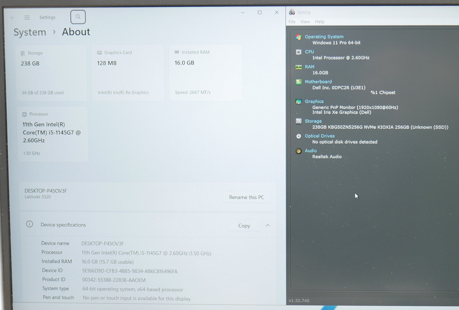This screenshot has height=310, width=459.
Task: Open the Audio link in Speccy
Action: pos(311,151)
